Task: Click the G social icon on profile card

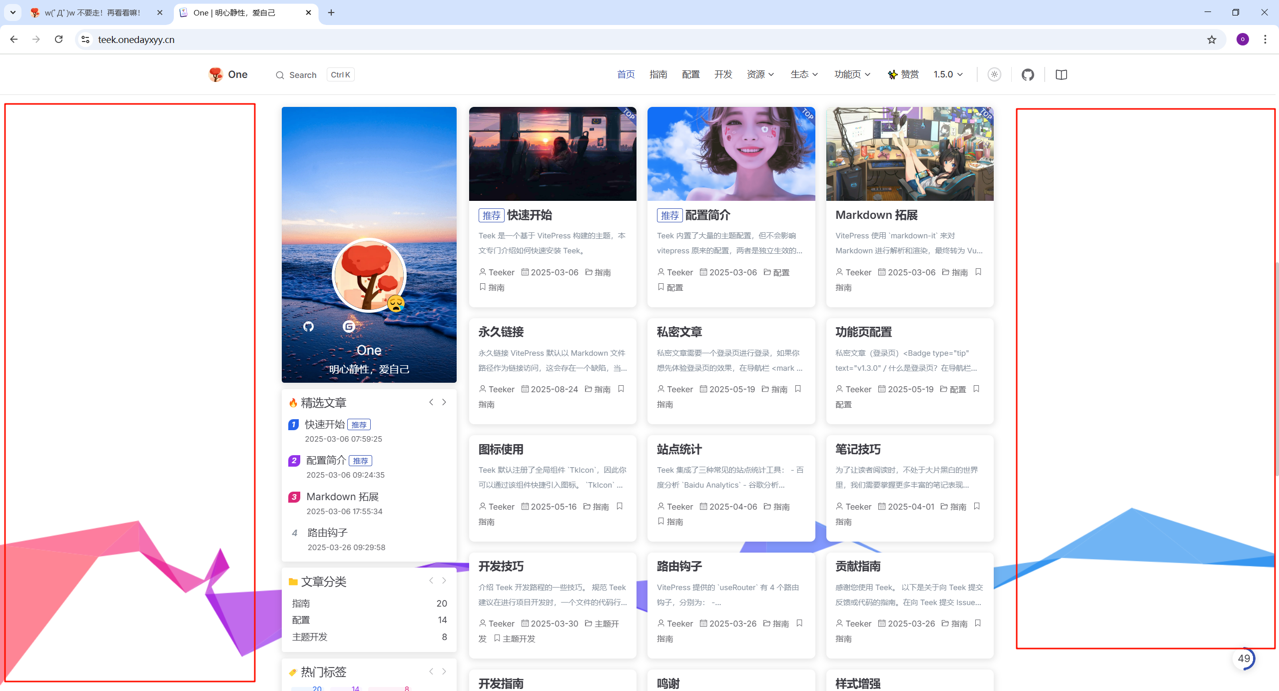Action: pos(349,326)
